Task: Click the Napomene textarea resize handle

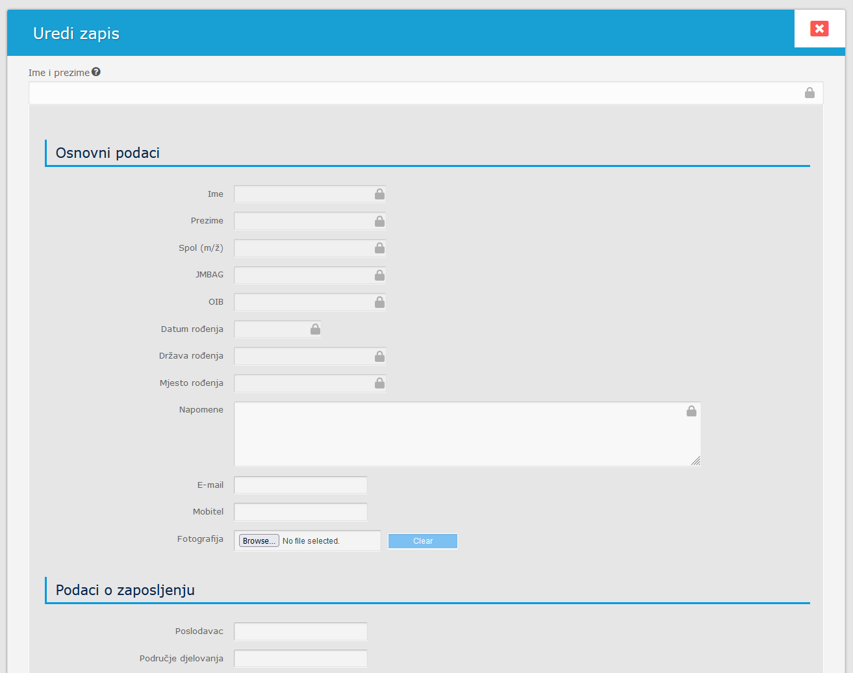Action: tap(696, 461)
